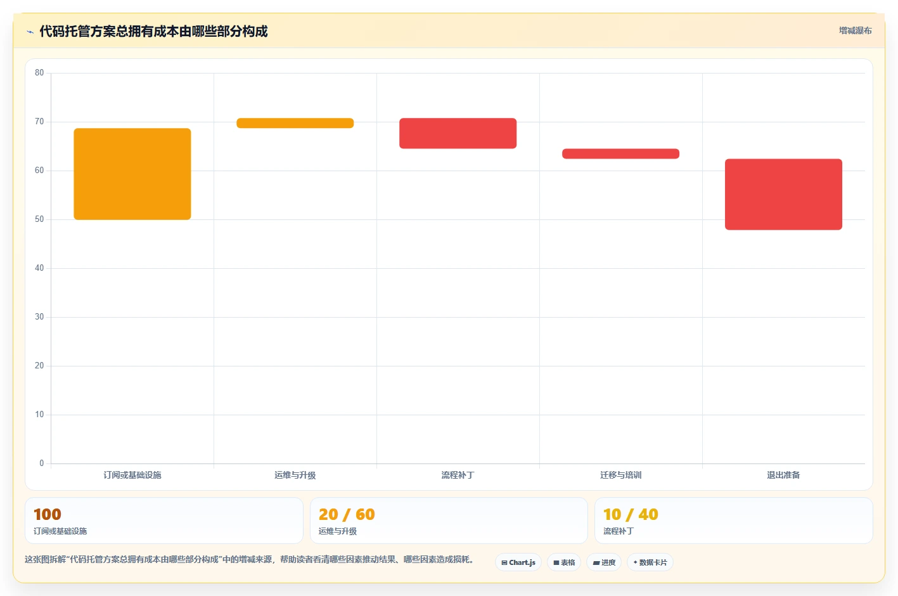Click the orange 订阅或基础设施 waterfall bar
898x596 pixels.
coord(132,174)
